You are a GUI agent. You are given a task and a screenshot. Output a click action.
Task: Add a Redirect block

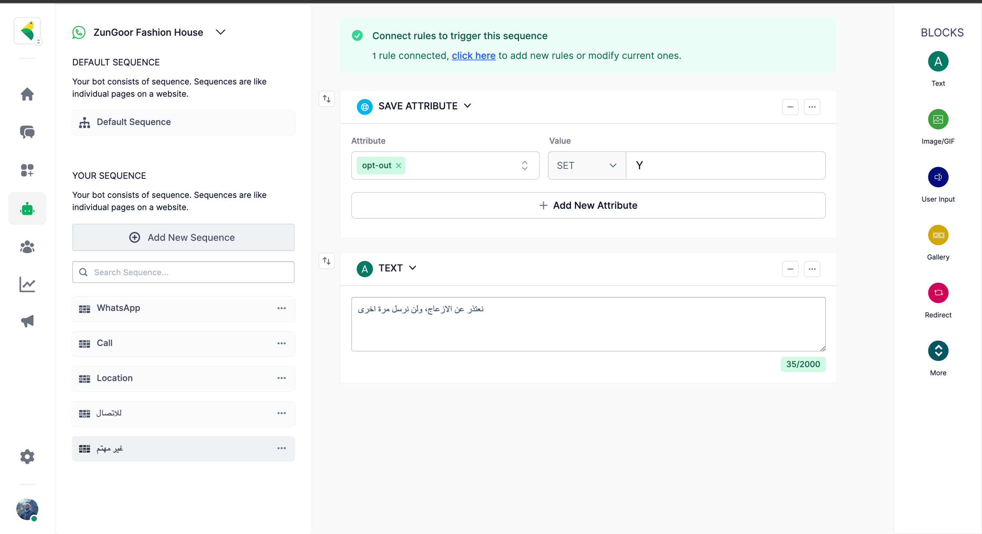tap(938, 293)
